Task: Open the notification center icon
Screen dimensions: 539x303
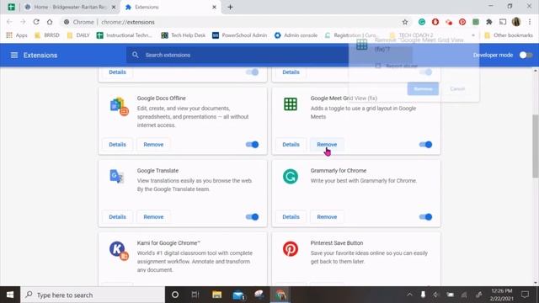Action: 525,295
